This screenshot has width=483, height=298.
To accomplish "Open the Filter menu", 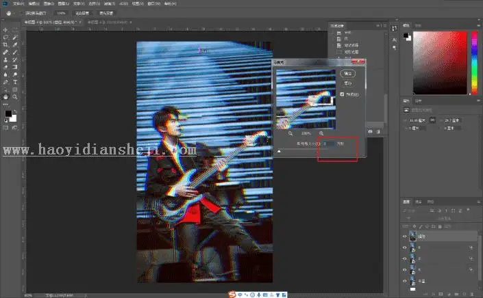I will point(109,3).
